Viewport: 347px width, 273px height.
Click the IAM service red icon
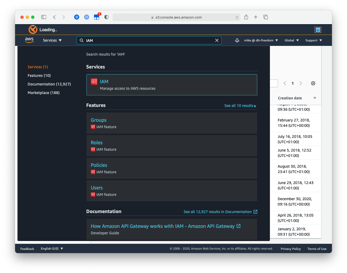click(x=94, y=81)
